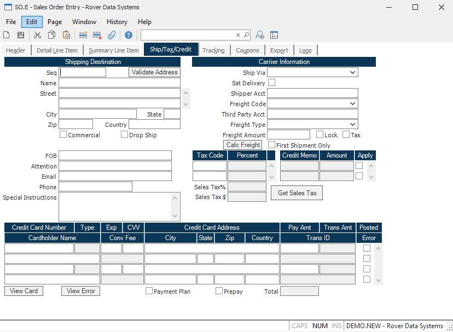Screen dimensions: 453x332
Task: Open the History menu
Action: [x=117, y=22]
